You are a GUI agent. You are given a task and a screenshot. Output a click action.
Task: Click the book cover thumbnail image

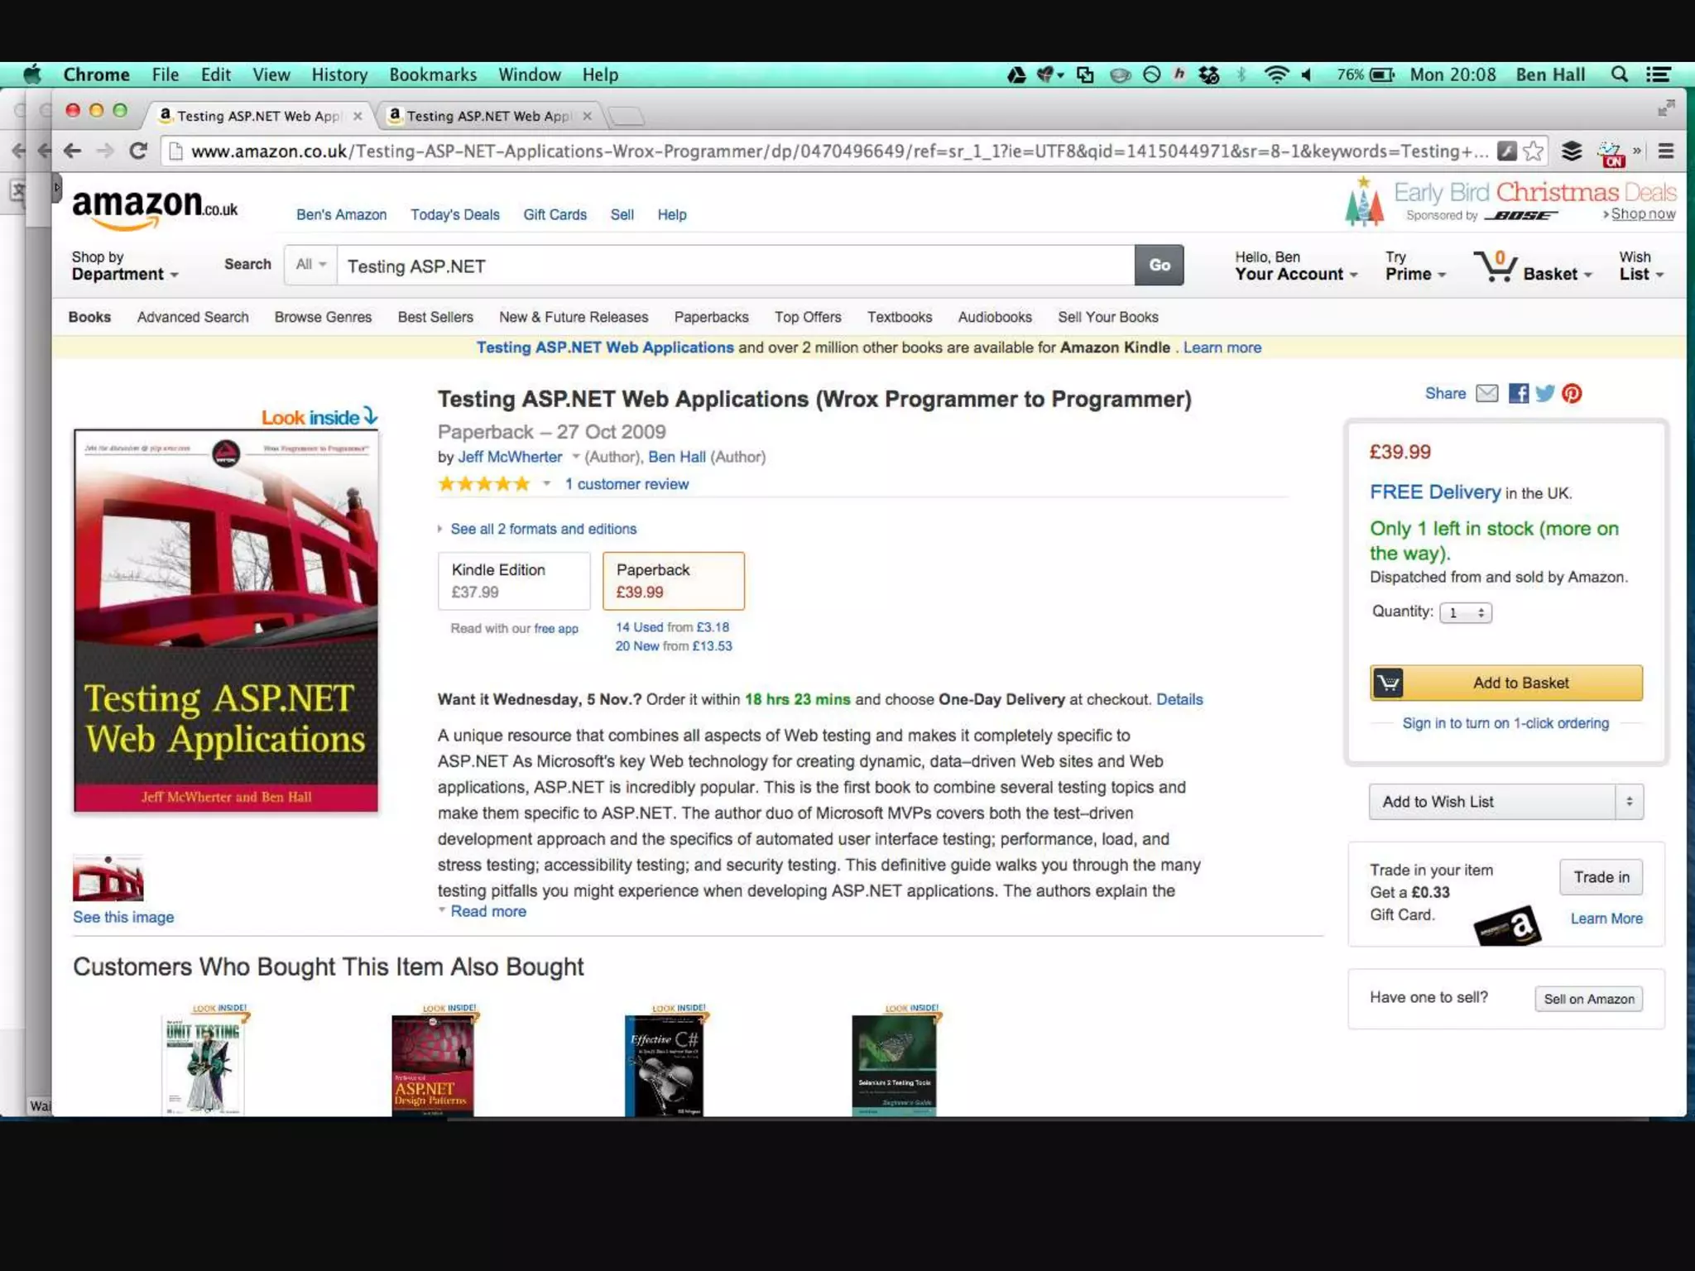coord(108,878)
